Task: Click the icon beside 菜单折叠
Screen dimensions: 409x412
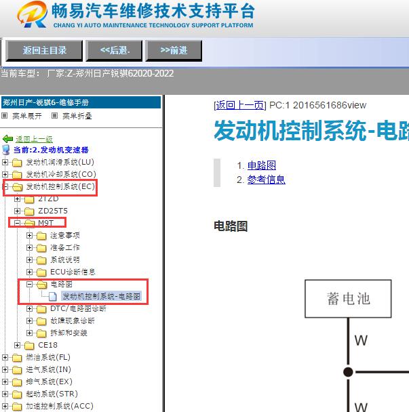Action: (x=54, y=116)
